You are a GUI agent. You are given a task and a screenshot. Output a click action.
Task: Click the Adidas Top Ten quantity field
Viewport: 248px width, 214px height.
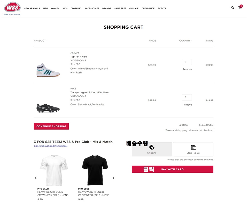coord(187,62)
